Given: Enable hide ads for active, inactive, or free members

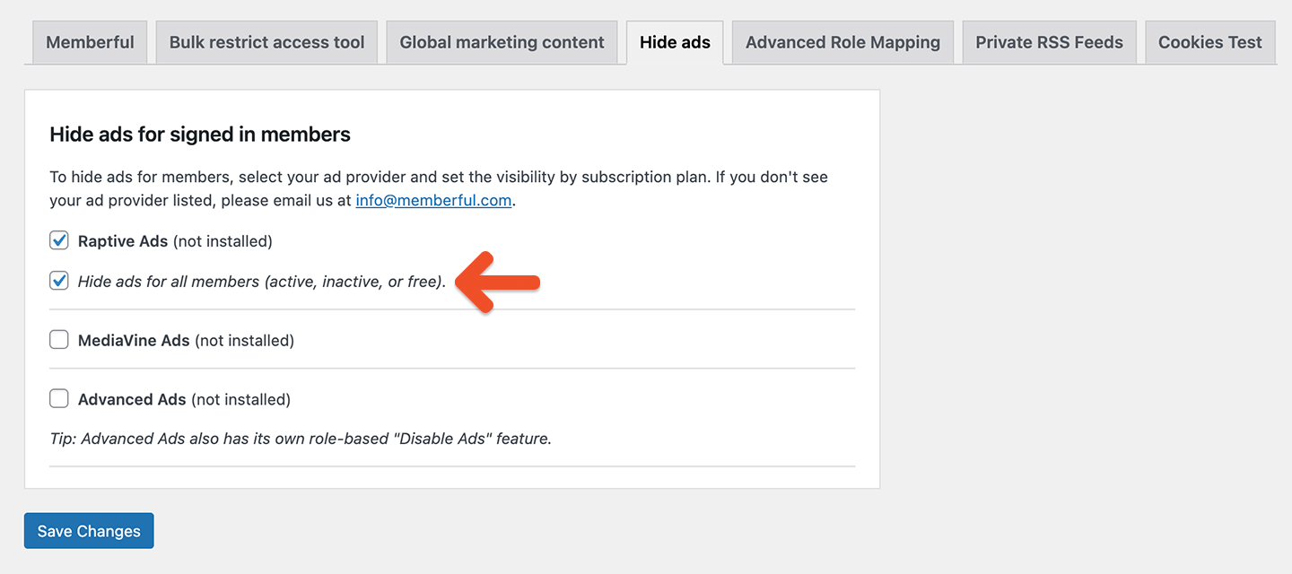Looking at the screenshot, I should click(58, 281).
